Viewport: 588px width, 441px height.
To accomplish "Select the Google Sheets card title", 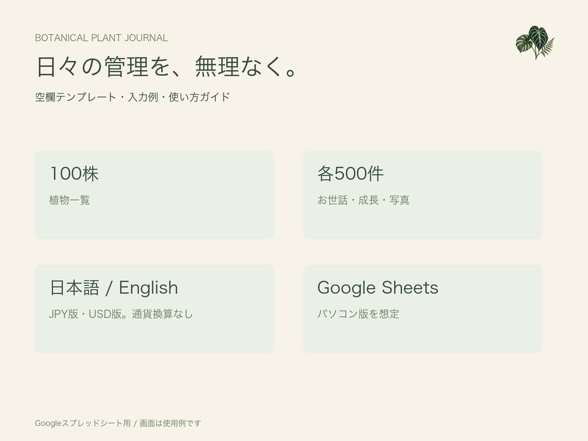I will [378, 288].
